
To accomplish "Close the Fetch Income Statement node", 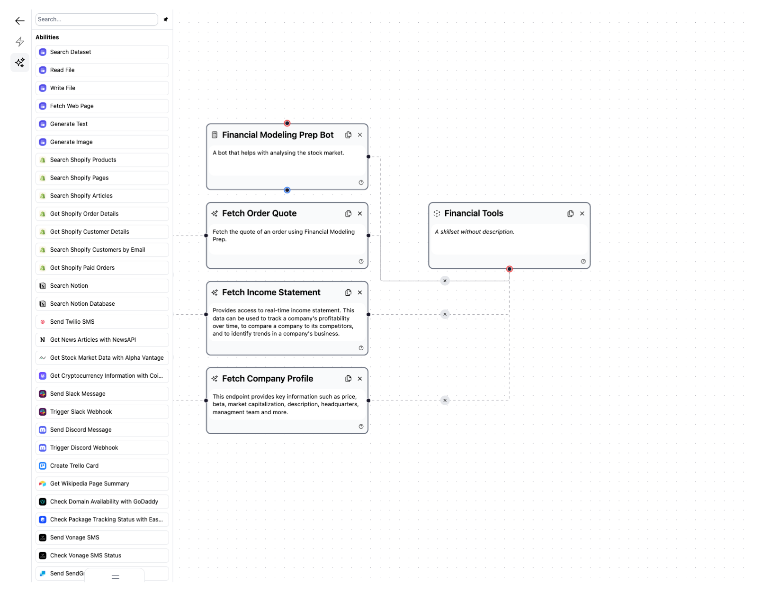I will (360, 292).
